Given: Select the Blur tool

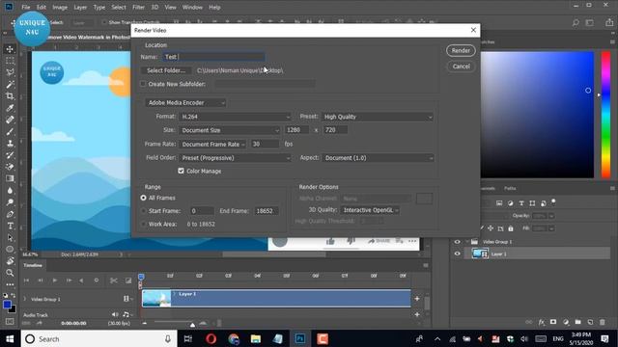Looking at the screenshot, I should (x=10, y=191).
